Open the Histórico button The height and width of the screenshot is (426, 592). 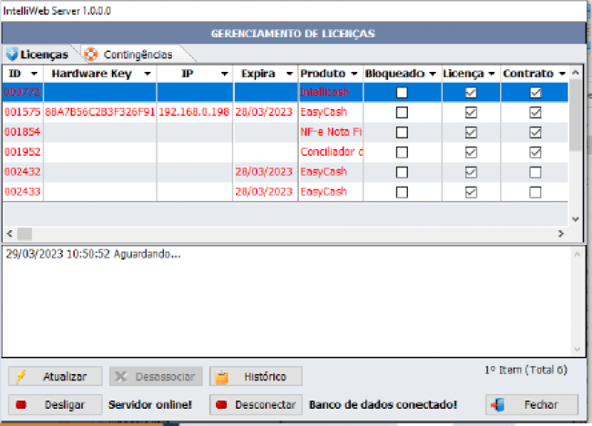pos(256,377)
